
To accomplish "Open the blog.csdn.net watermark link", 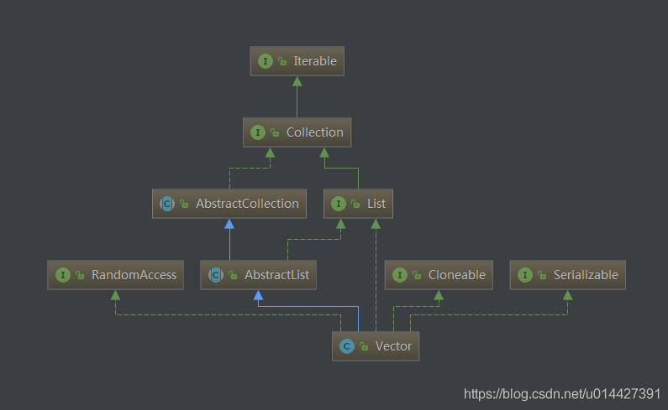I will pos(562,394).
